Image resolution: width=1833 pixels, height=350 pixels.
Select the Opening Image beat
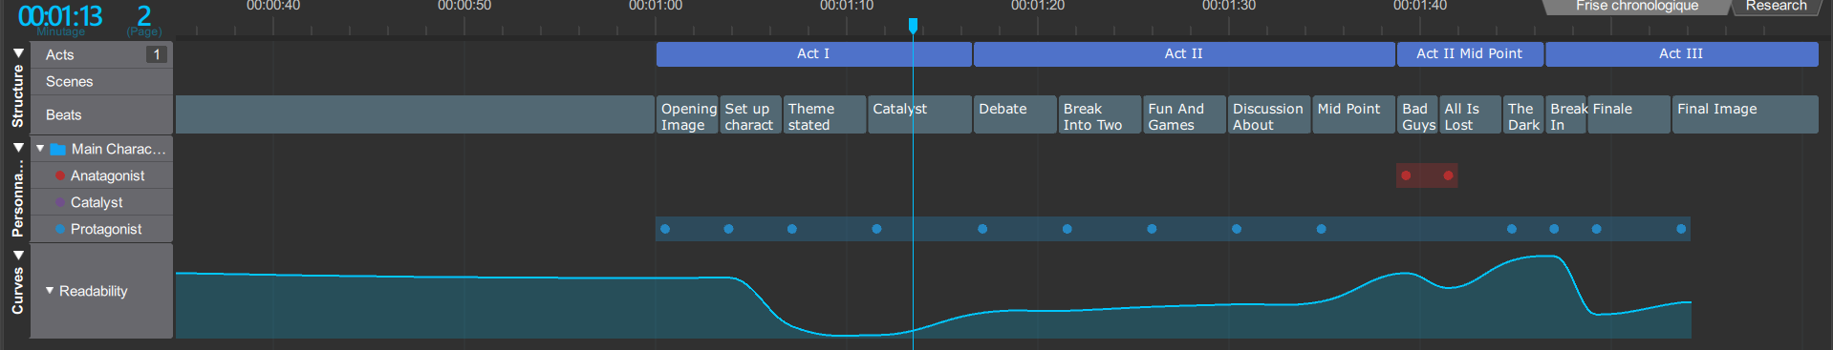coord(687,115)
